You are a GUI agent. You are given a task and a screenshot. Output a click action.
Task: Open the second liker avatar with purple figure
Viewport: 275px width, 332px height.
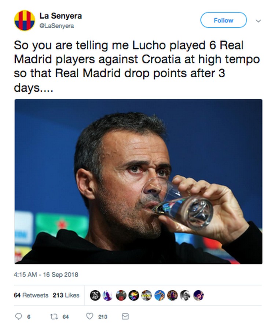(x=108, y=295)
